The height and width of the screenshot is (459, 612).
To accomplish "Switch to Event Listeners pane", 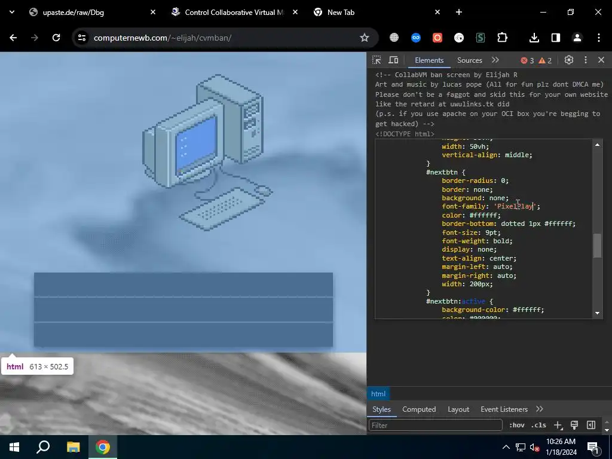I will click(x=504, y=409).
